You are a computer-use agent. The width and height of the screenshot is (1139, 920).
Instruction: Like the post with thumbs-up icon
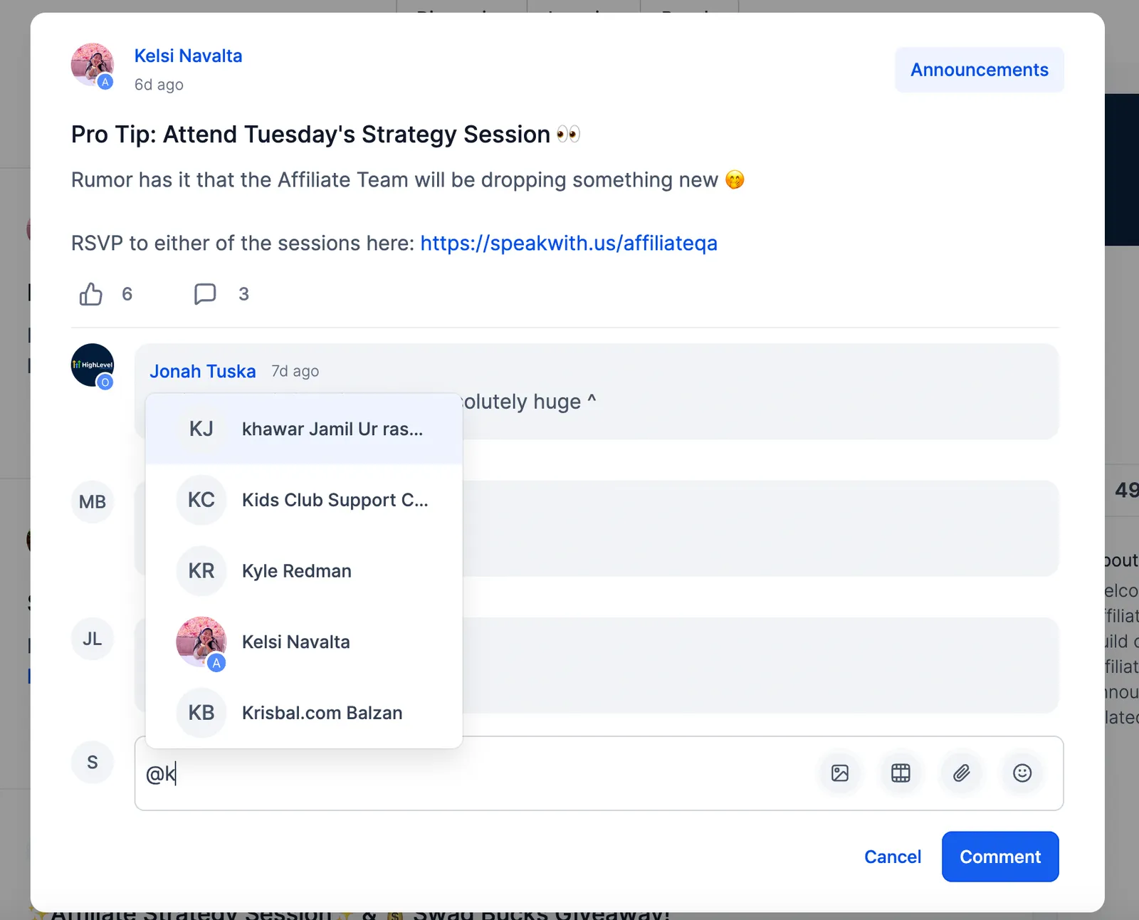coord(91,294)
